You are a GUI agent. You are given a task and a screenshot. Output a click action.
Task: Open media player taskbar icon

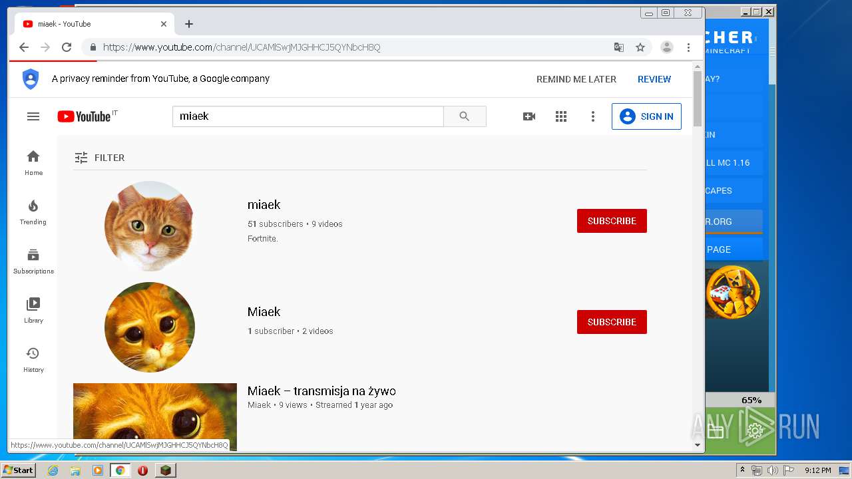tap(98, 470)
